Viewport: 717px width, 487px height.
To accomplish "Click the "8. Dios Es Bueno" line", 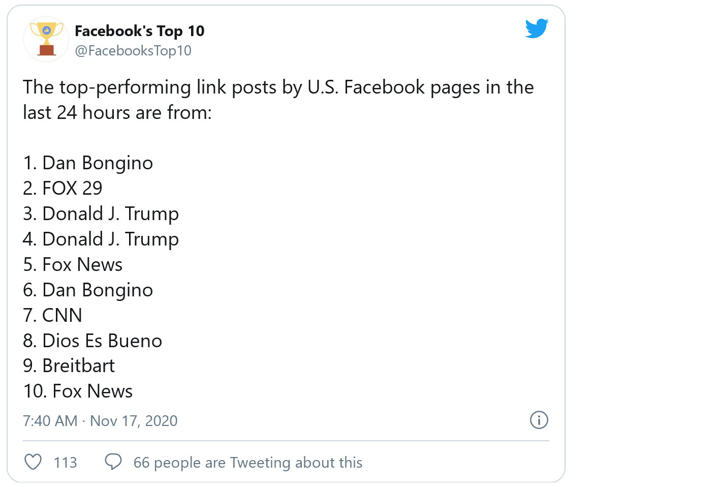I will click(92, 341).
